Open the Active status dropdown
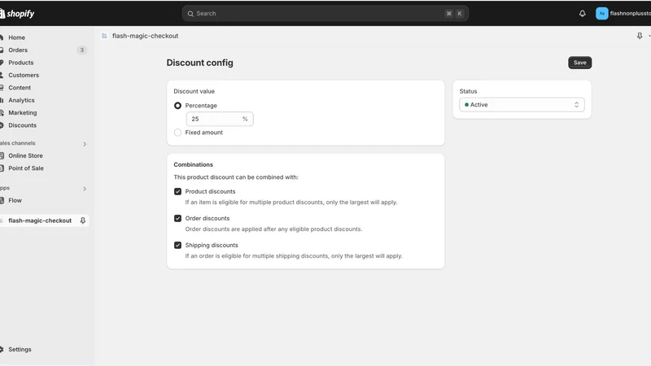The height and width of the screenshot is (366, 651). (522, 105)
